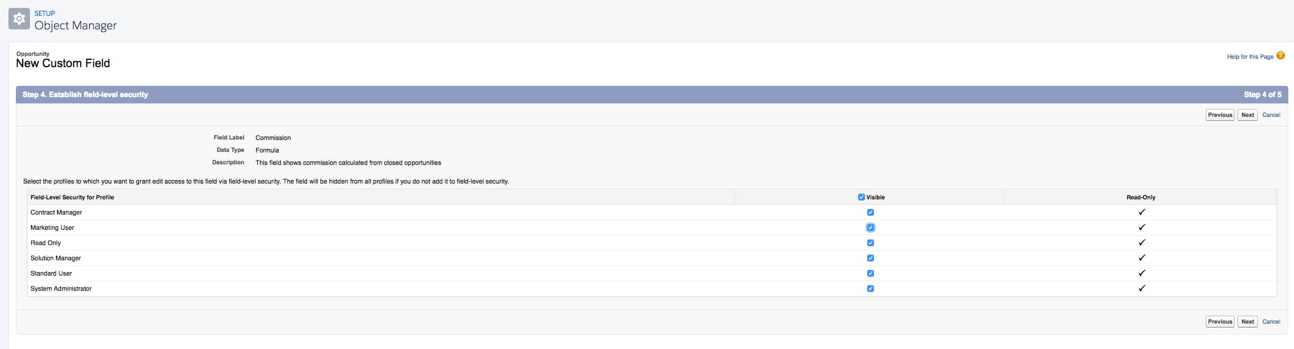Click Read-Only checkmark for System Administrator

(x=1141, y=289)
